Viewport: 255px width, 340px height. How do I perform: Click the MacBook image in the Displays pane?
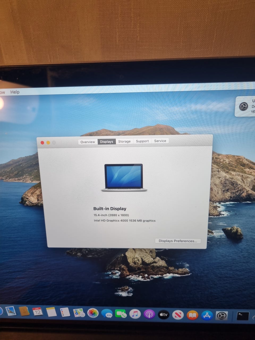point(124,177)
